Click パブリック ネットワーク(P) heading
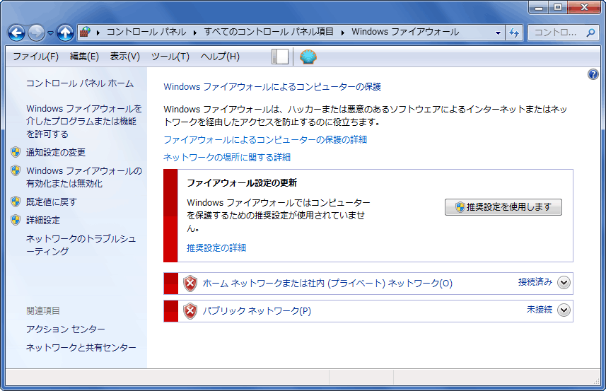Screen dimensions: 606x391 (x=257, y=310)
